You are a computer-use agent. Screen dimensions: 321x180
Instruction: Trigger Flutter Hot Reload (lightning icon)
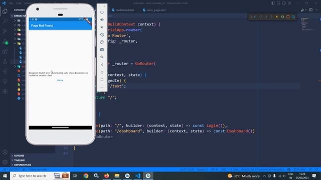[277, 17]
